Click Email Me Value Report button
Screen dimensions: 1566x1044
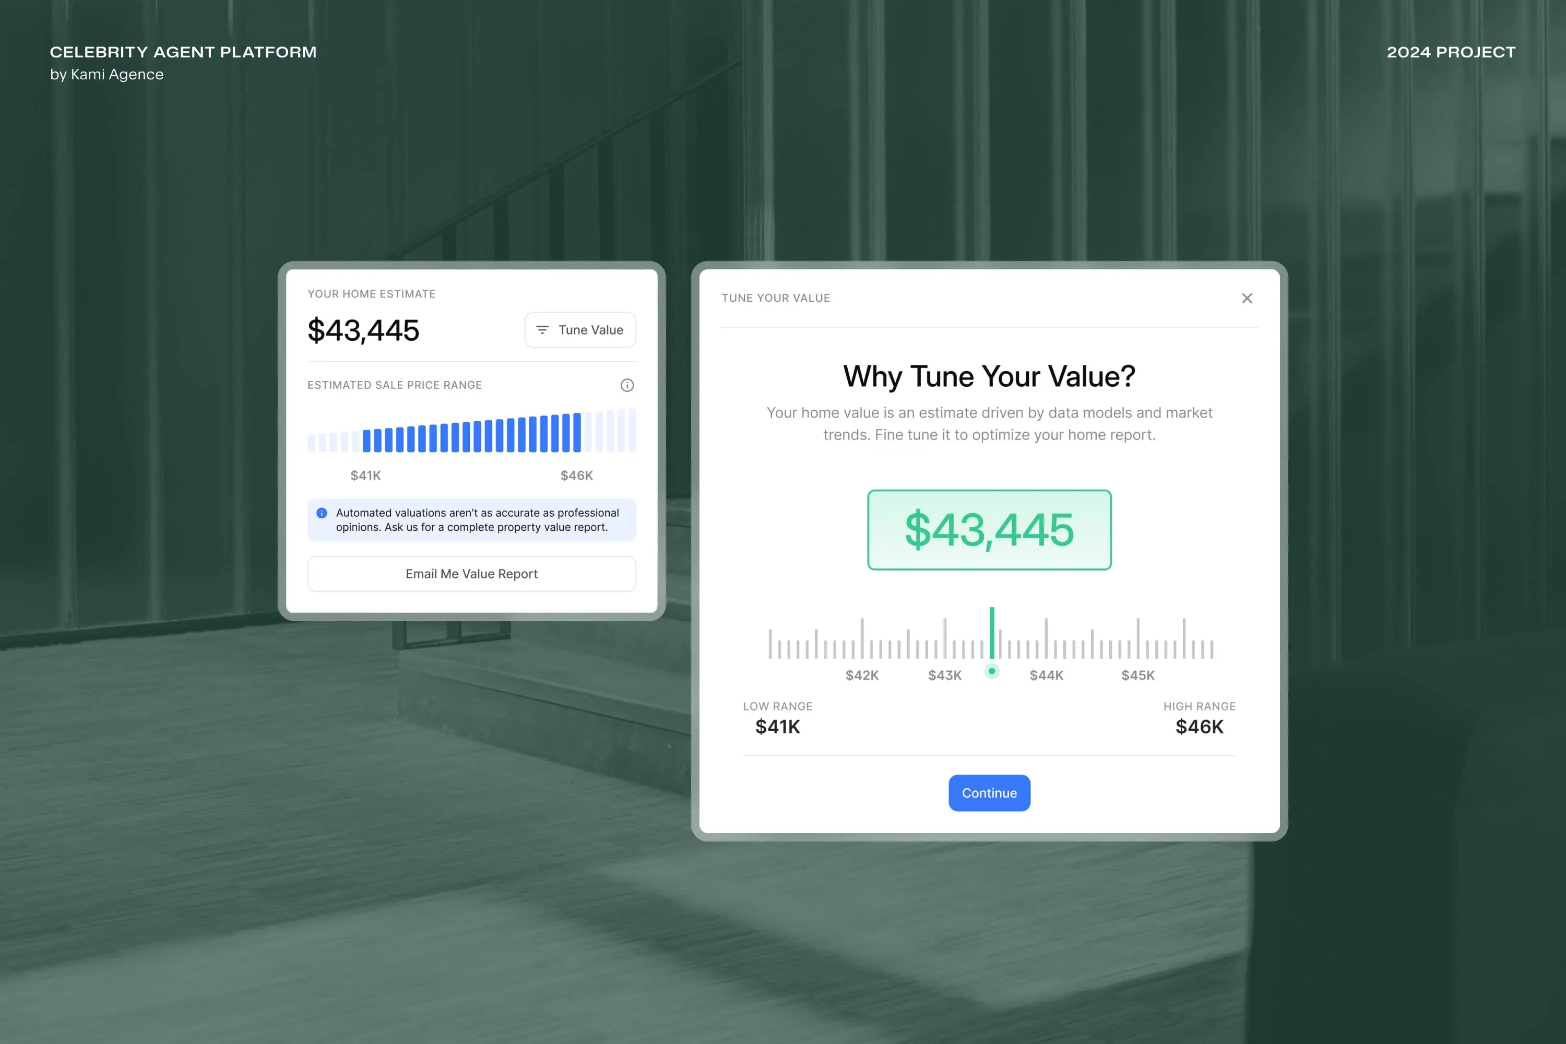tap(471, 573)
